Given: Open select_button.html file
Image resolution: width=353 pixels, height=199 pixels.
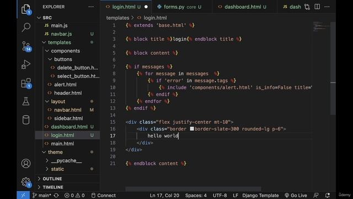Looking at the screenshot, I should 67,76.
